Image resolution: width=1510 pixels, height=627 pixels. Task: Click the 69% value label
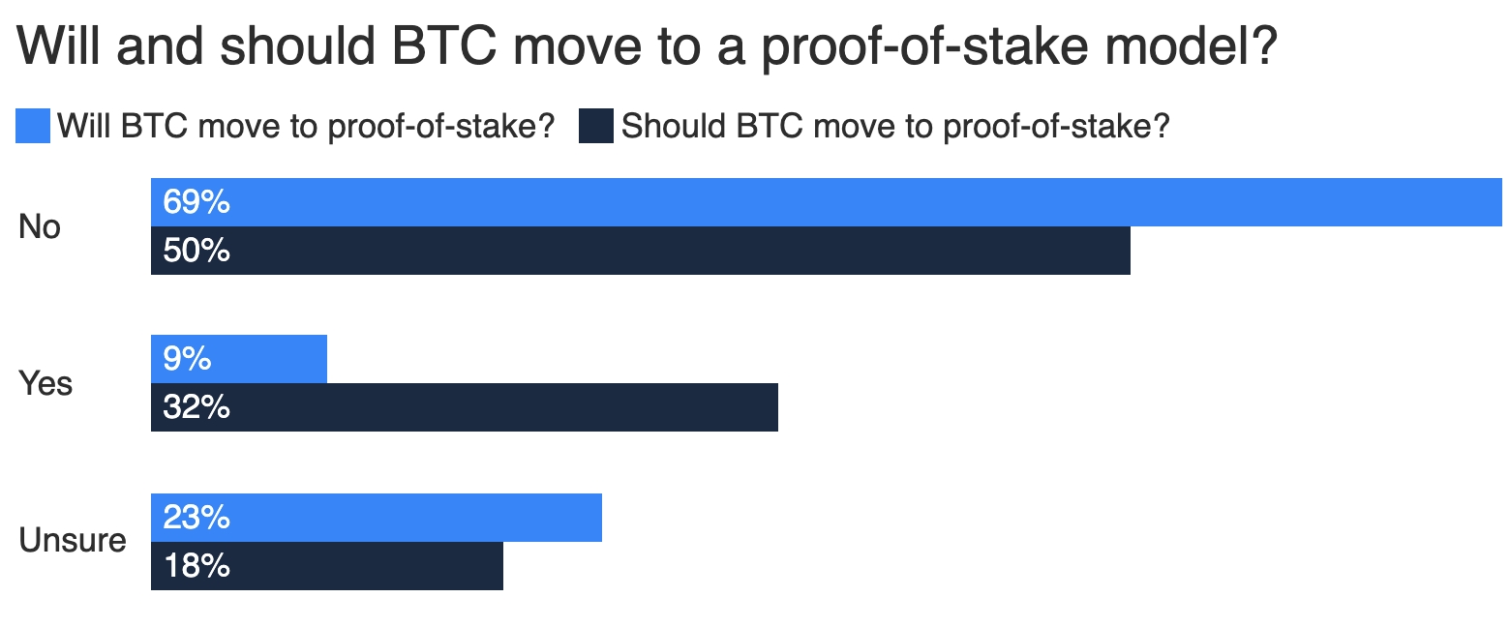pyautogui.click(x=196, y=202)
